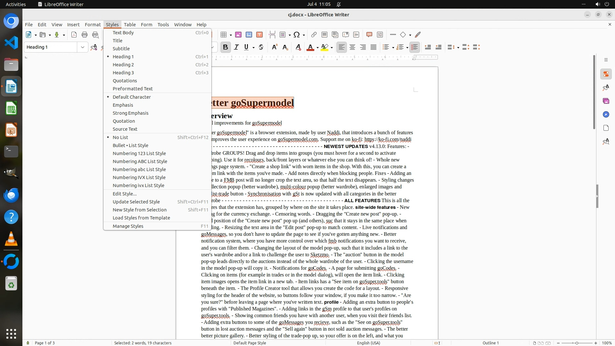Toggle Bold formatting button
This screenshot has height=346, width=615.
tap(225, 47)
